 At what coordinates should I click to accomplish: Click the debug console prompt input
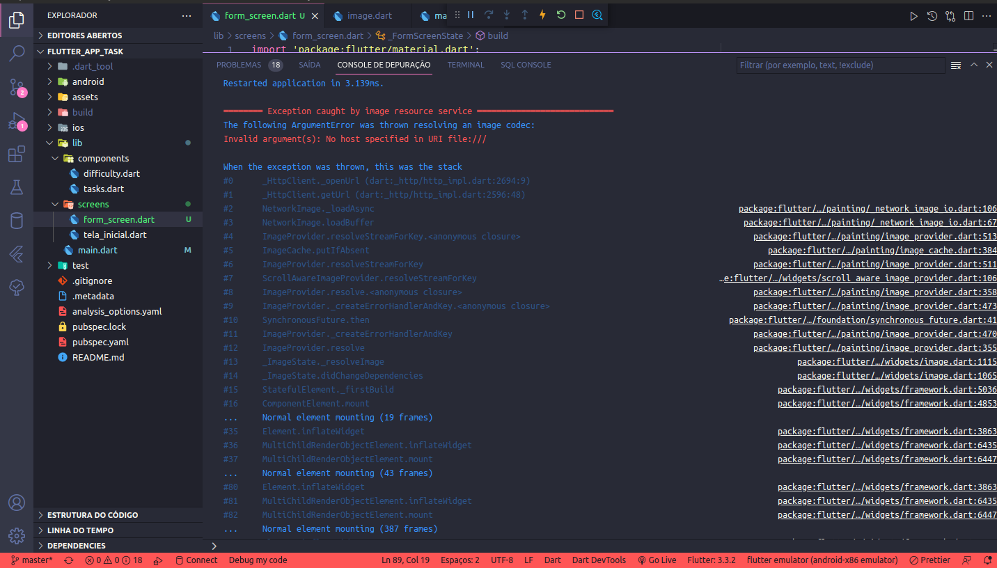[x=606, y=546]
